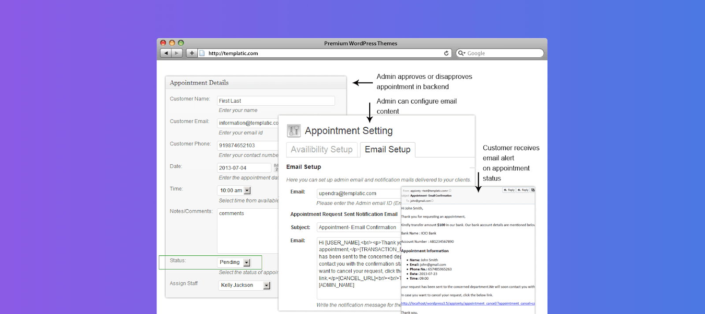Go back with the browser back arrow
Viewport: 705px width, 314px height.
pos(166,53)
